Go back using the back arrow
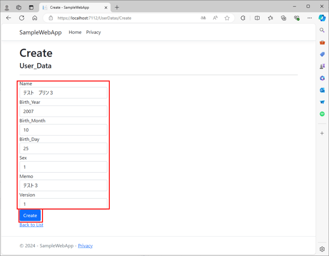Image resolution: width=329 pixels, height=256 pixels. (9, 18)
